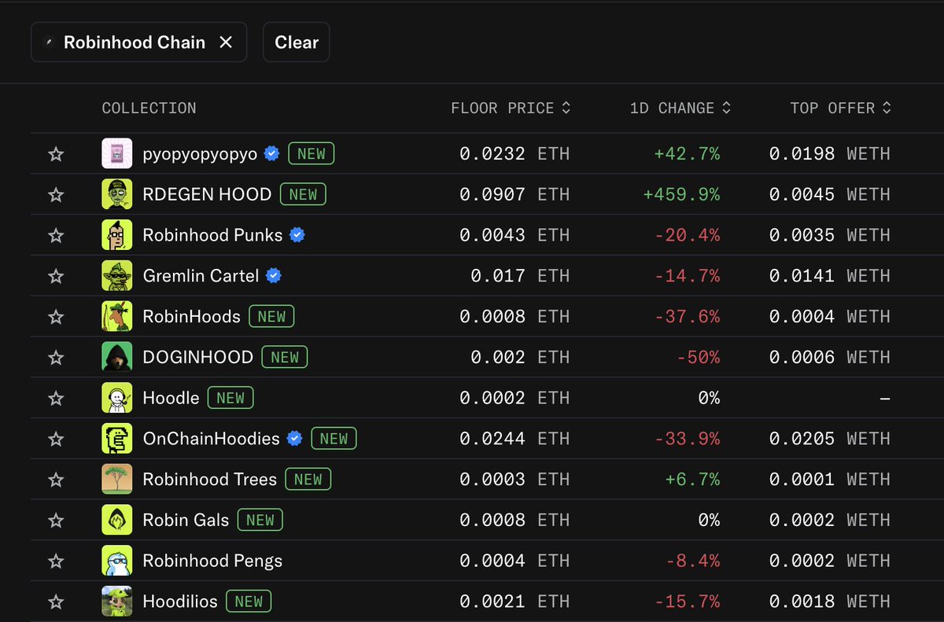
Task: Favorite pyopyopyopyo with its star
Action: pyautogui.click(x=56, y=154)
